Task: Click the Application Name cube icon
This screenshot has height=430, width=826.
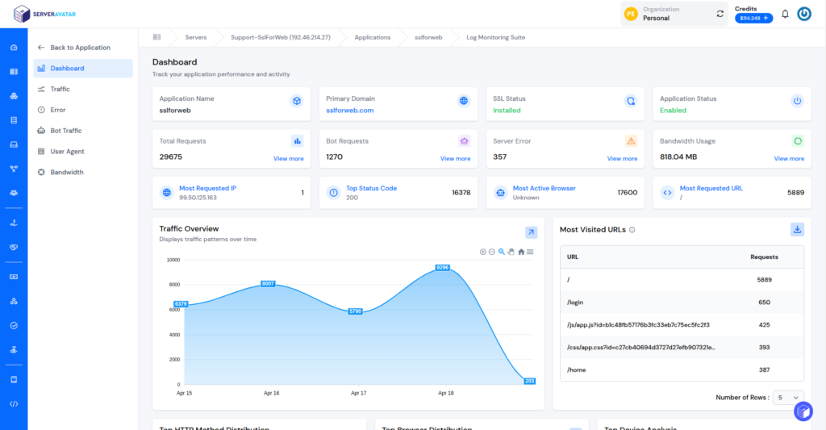Action: (297, 101)
